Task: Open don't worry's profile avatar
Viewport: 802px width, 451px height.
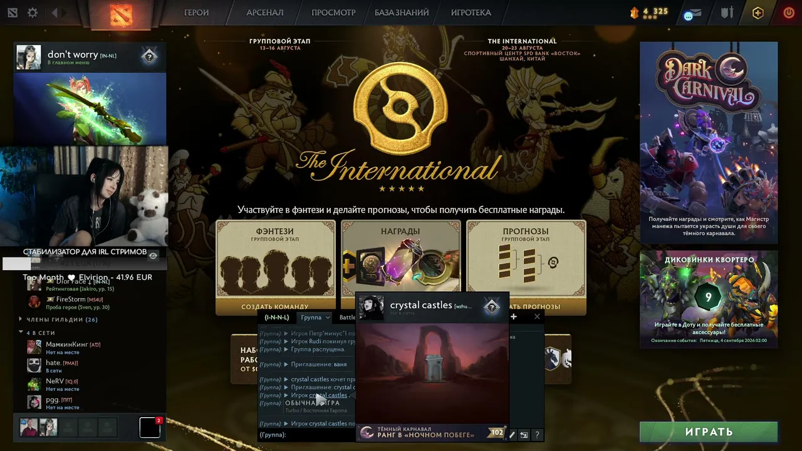Action: [x=29, y=57]
